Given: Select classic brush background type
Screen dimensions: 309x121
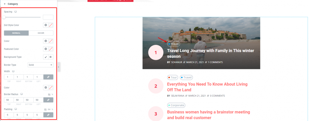Looking at the screenshot, I should (46, 57).
